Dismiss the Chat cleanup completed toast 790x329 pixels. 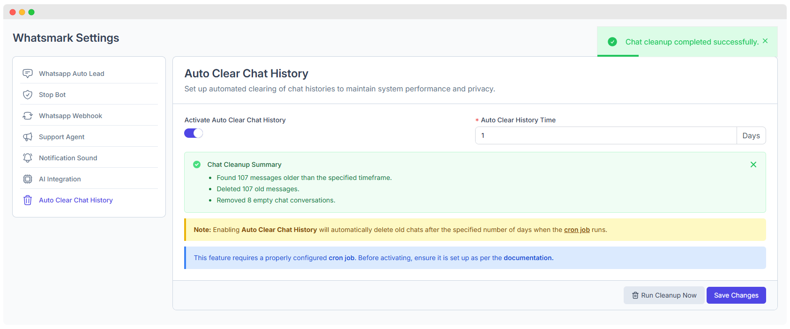pos(765,41)
